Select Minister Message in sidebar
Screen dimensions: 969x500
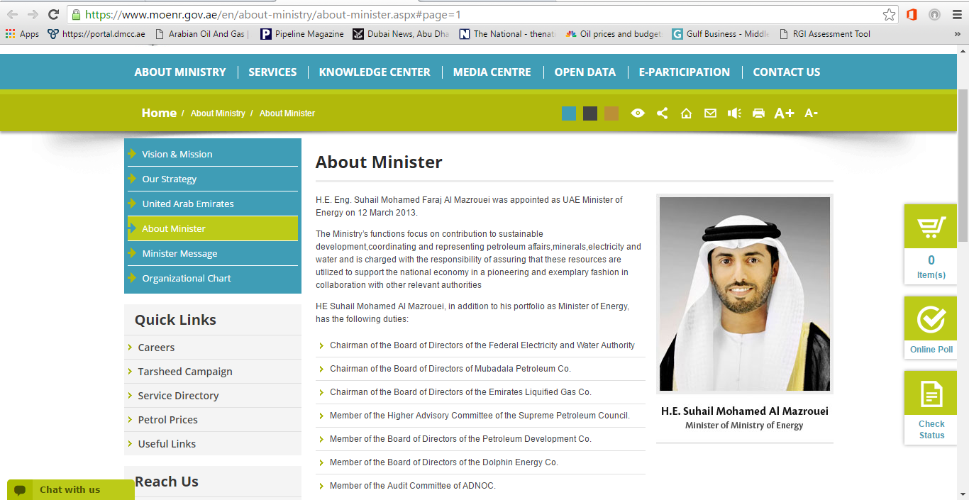tap(213, 253)
